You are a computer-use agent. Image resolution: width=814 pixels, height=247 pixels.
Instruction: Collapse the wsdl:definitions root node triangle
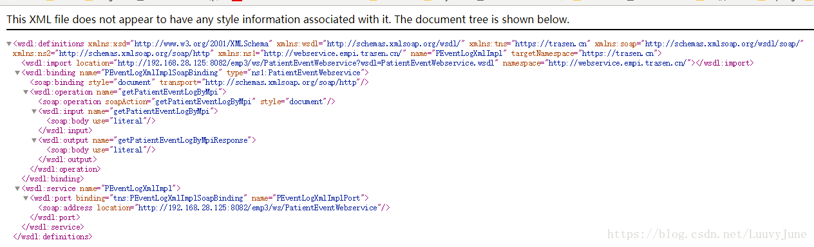click(x=8, y=44)
